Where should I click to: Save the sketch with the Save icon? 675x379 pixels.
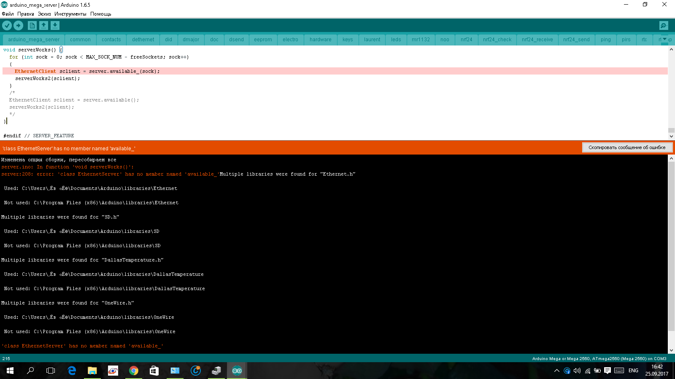pyautogui.click(x=55, y=26)
